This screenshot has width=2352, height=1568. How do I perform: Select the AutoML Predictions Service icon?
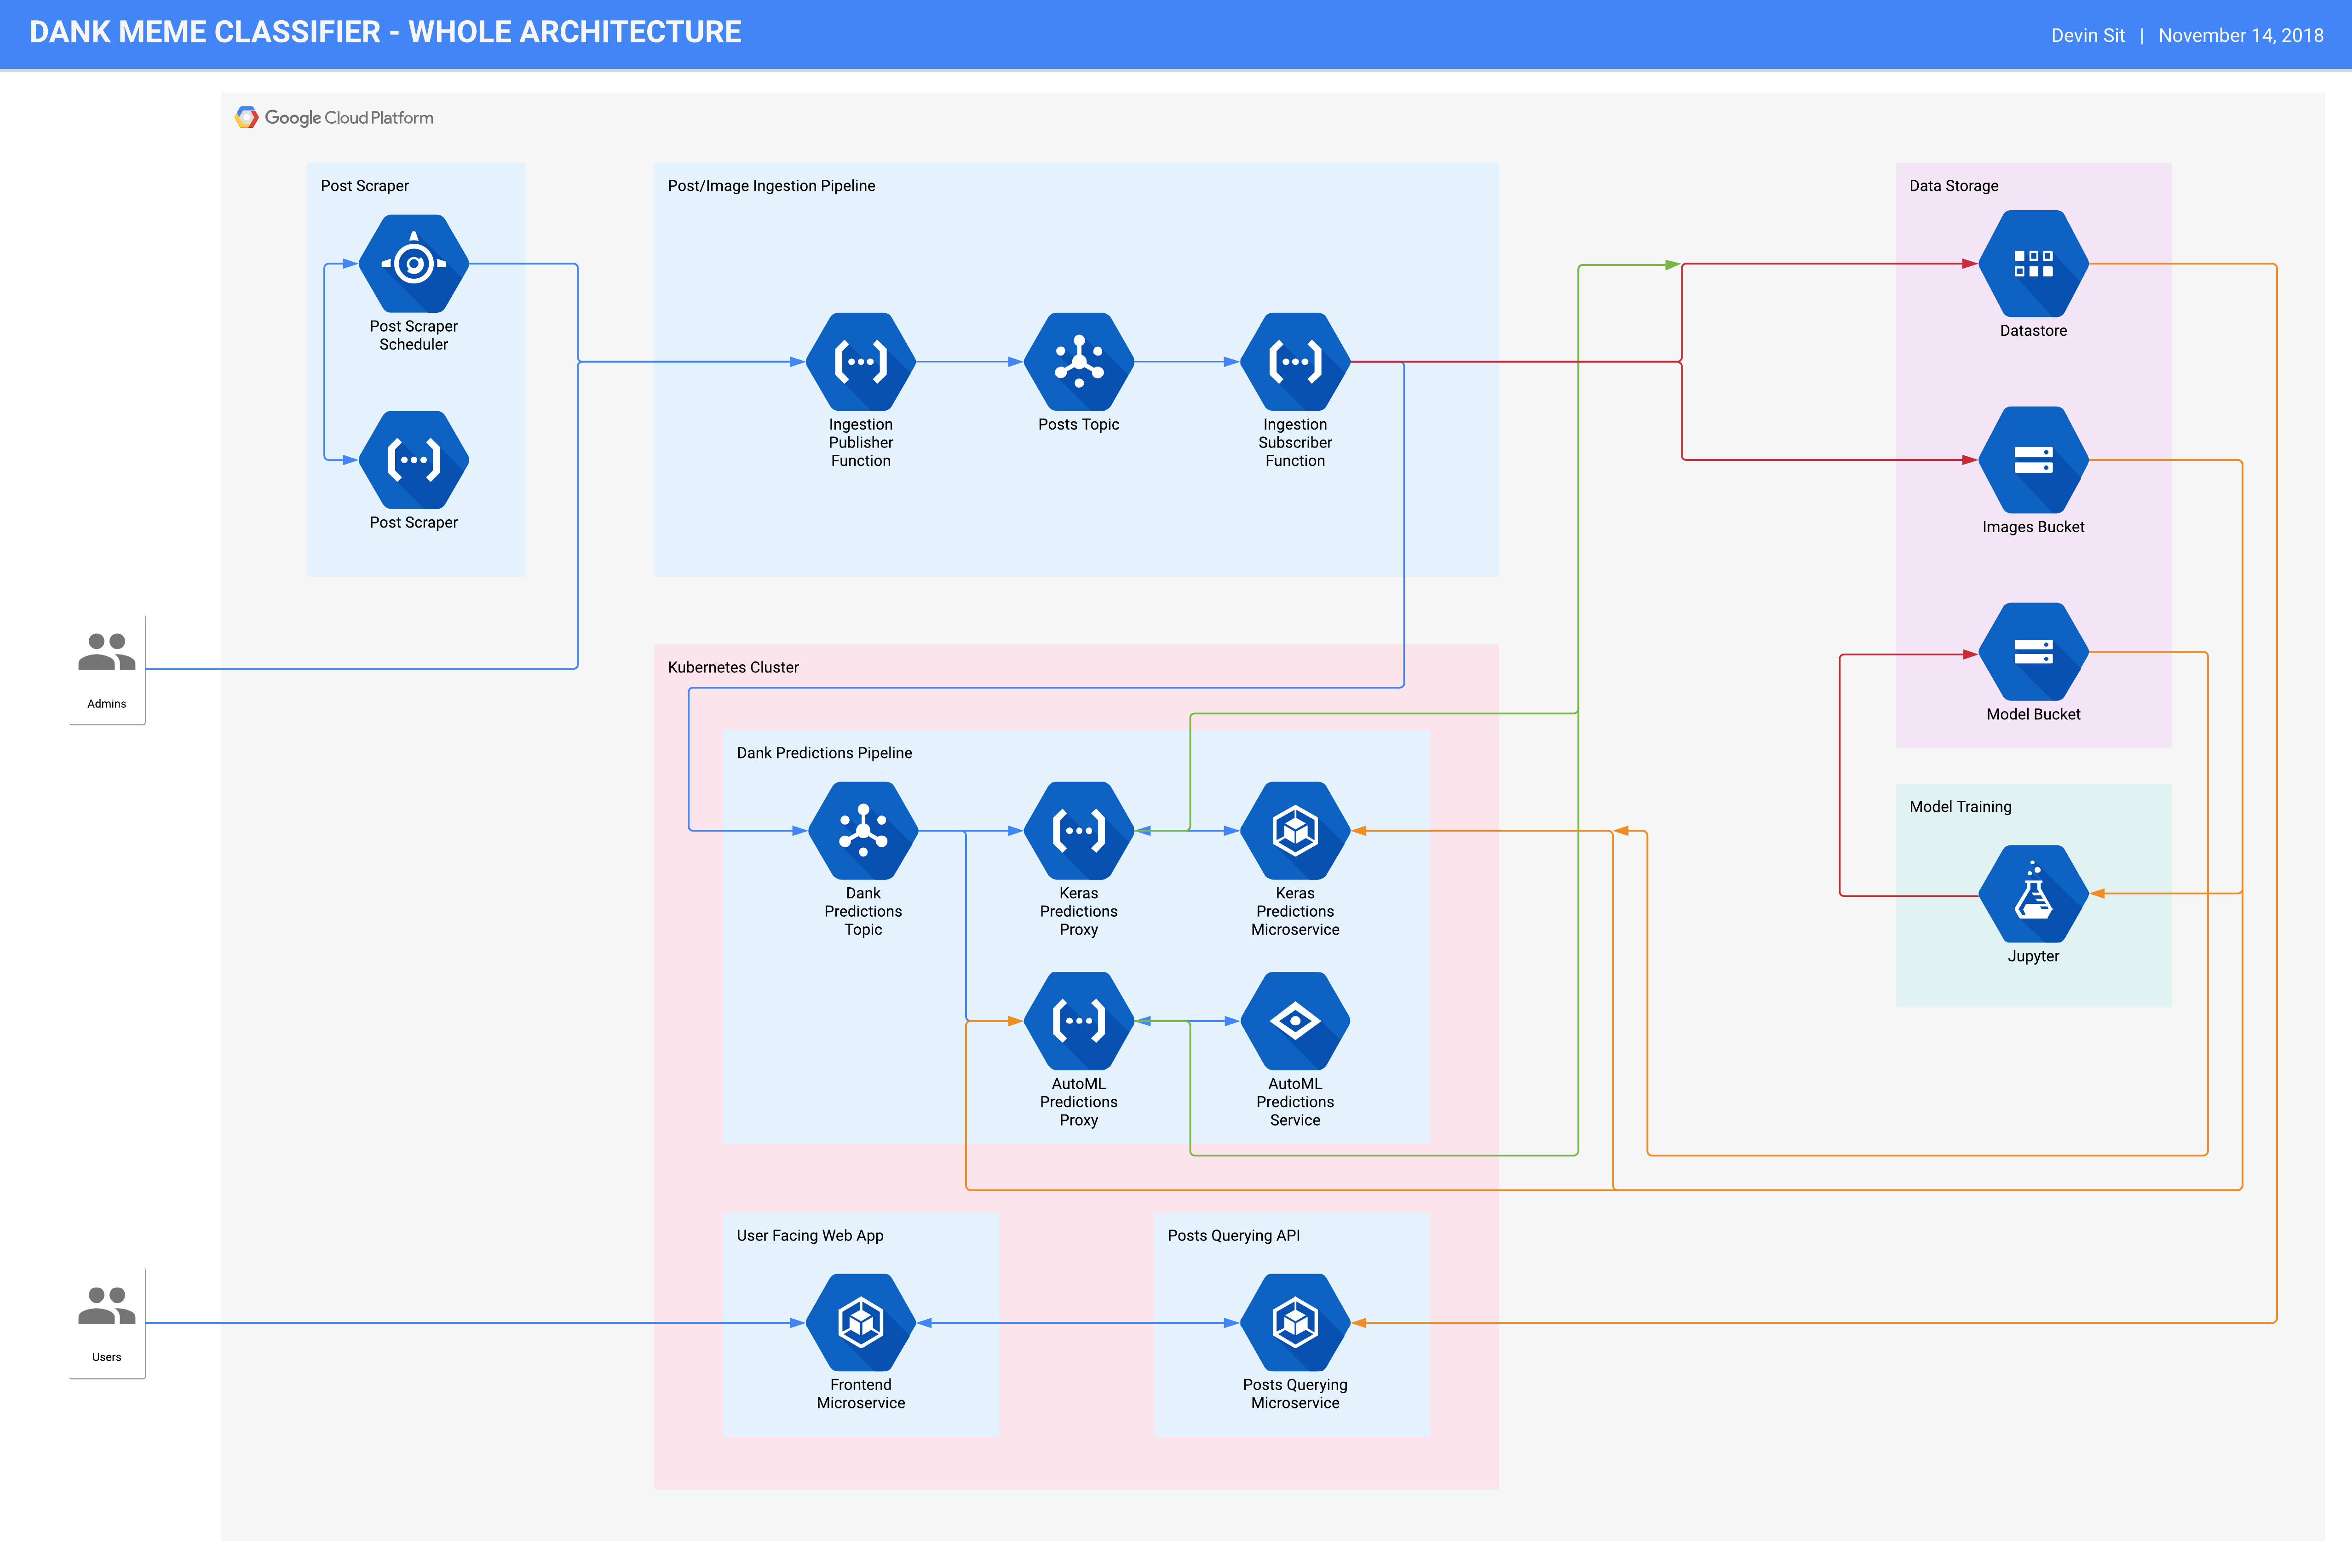coord(1295,1021)
